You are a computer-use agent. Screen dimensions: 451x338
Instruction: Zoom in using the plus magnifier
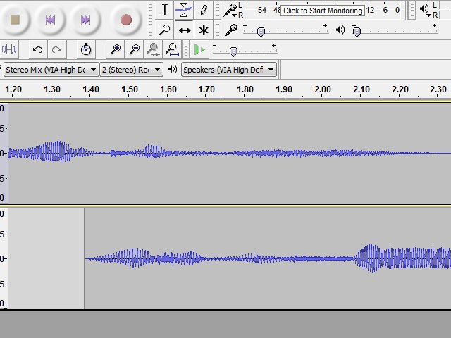click(x=115, y=49)
